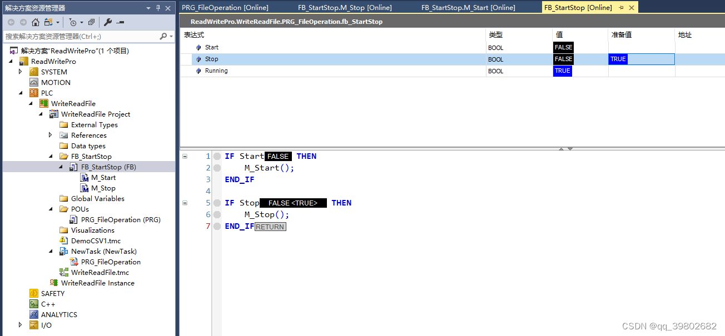Click Sync with Active Document icon
This screenshot has width=725, height=336.
coord(47,22)
